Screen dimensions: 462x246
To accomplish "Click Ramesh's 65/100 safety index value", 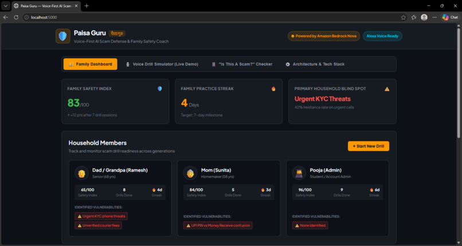I will (88, 190).
